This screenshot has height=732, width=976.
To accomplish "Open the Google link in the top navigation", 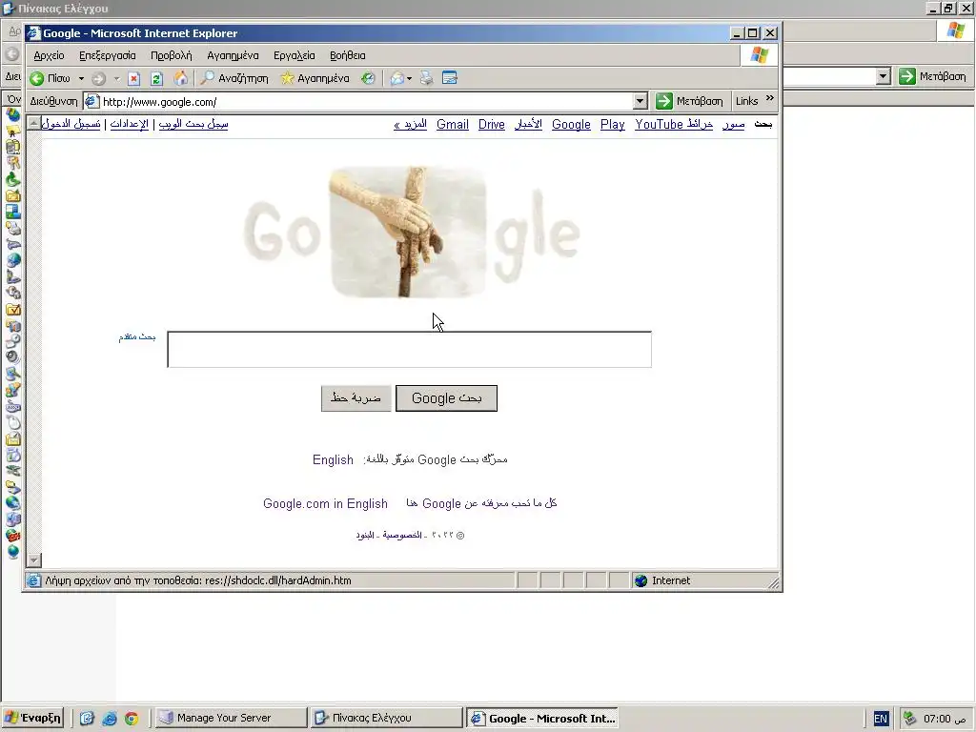I will pos(571,125).
